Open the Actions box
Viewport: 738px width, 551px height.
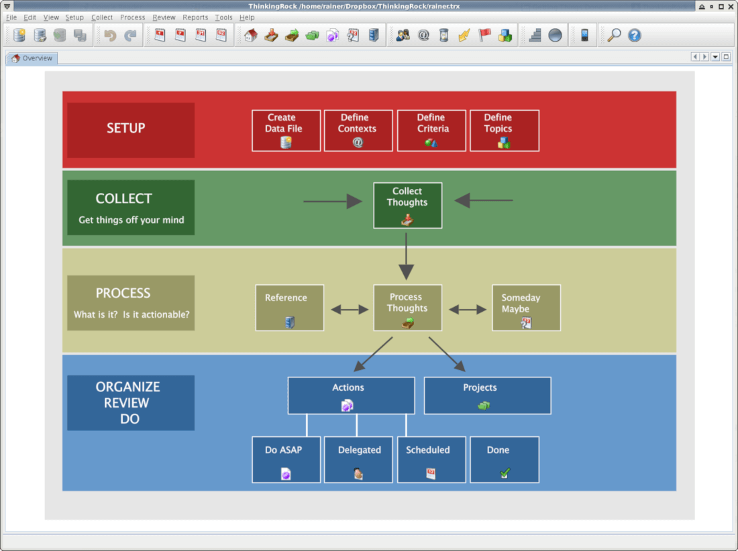pyautogui.click(x=351, y=395)
